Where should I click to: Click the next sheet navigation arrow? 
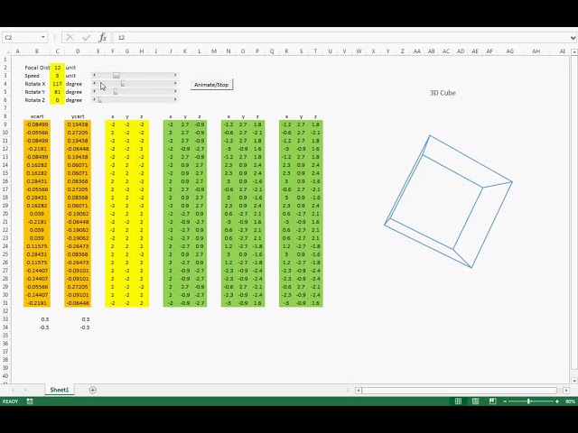[25, 390]
